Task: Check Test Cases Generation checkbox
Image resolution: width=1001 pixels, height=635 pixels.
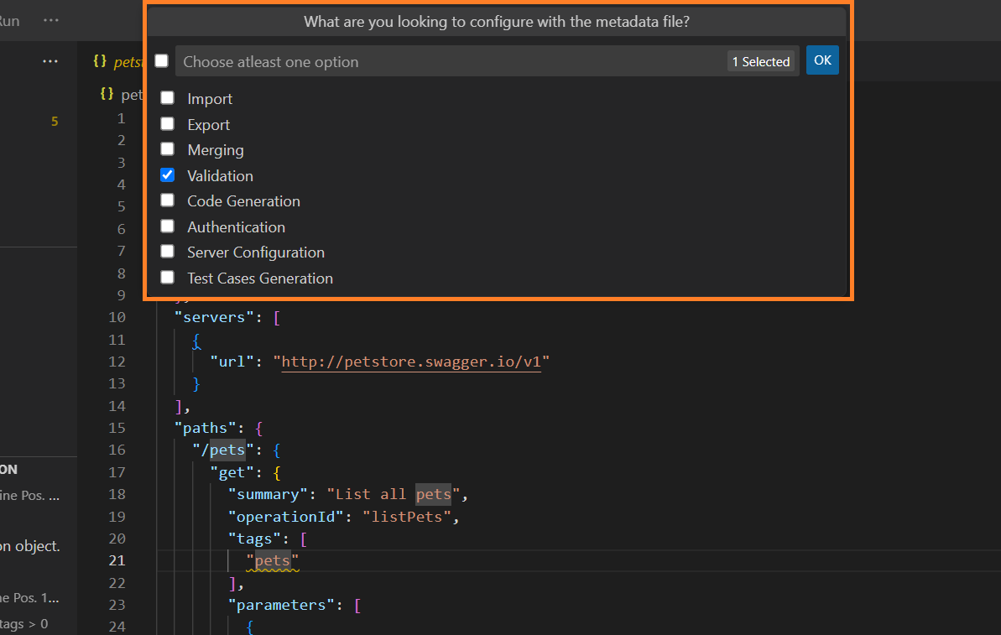Action: (167, 278)
